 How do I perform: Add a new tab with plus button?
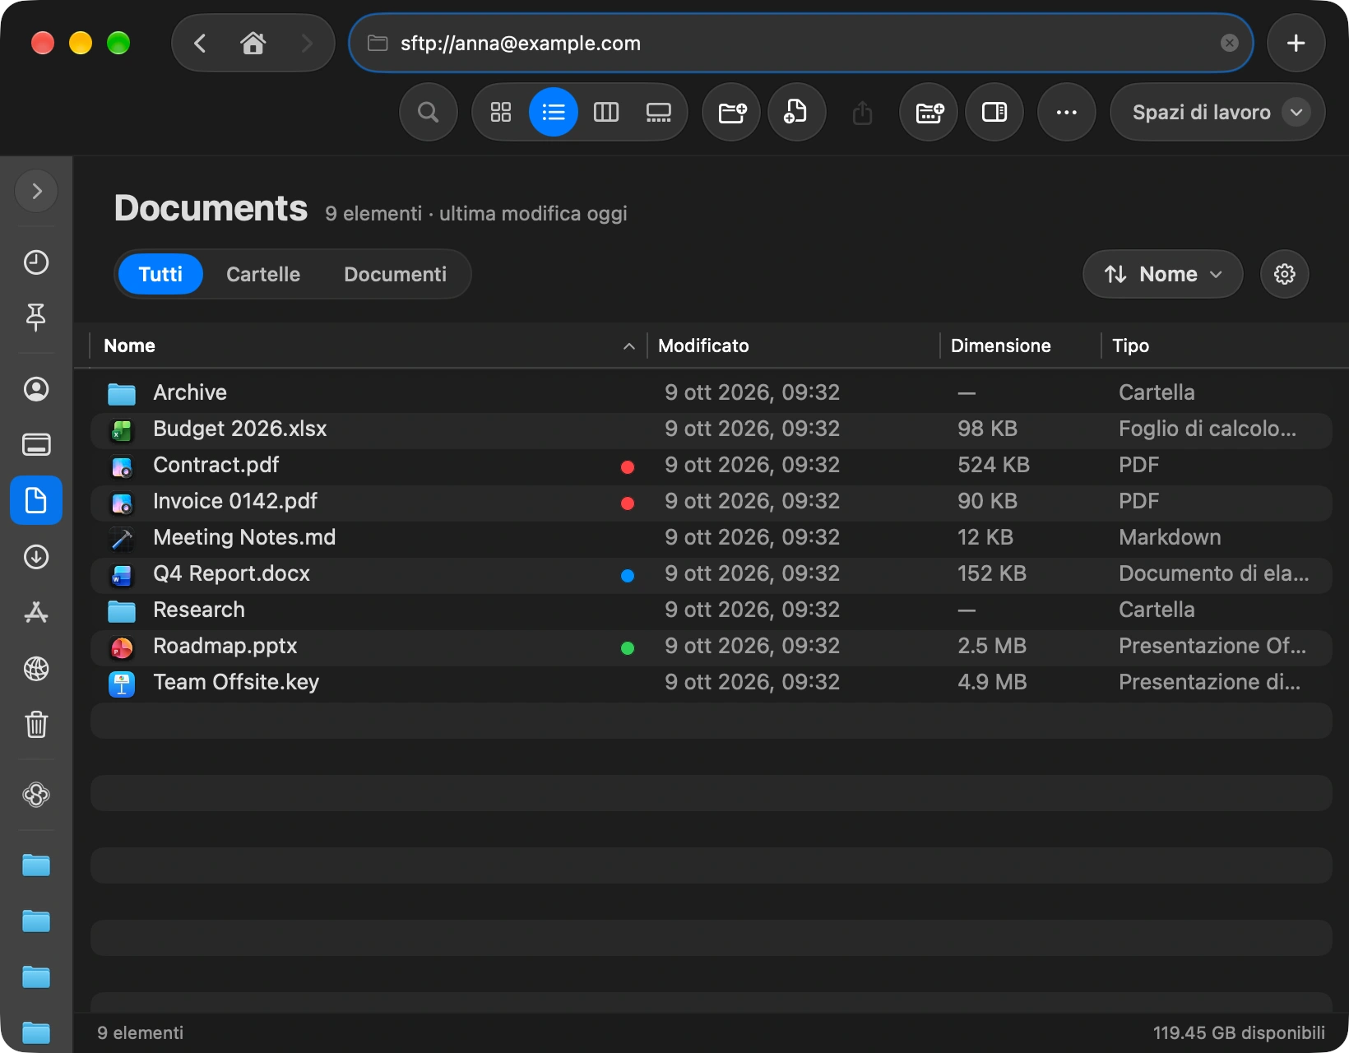point(1296,43)
